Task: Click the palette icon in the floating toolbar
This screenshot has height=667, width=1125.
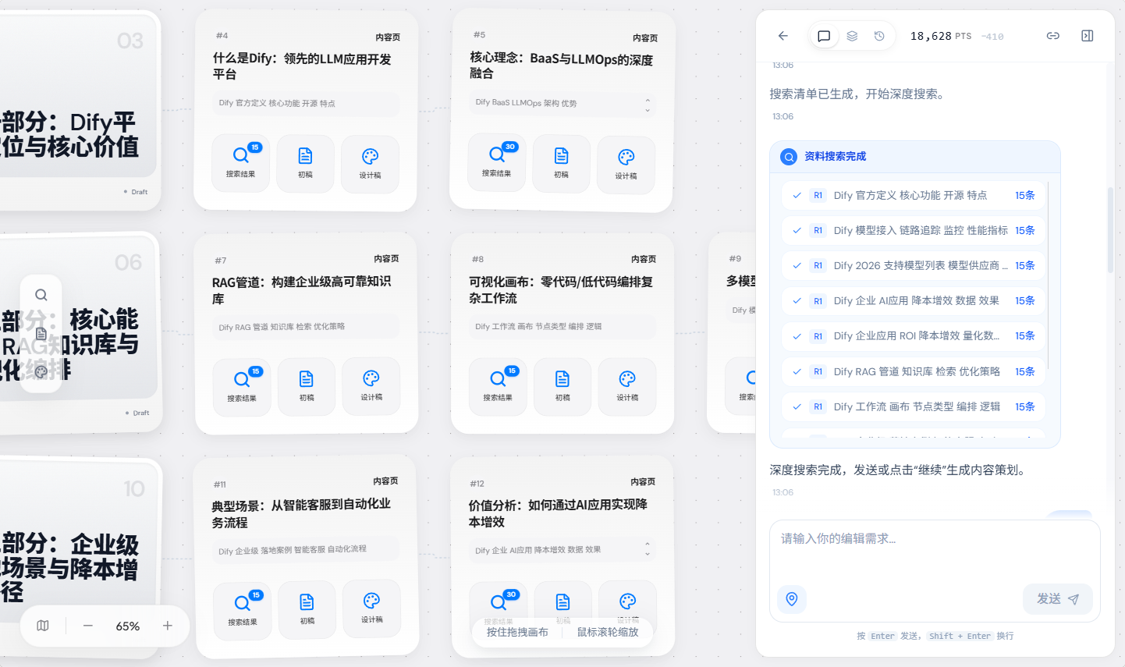Action: click(x=41, y=372)
